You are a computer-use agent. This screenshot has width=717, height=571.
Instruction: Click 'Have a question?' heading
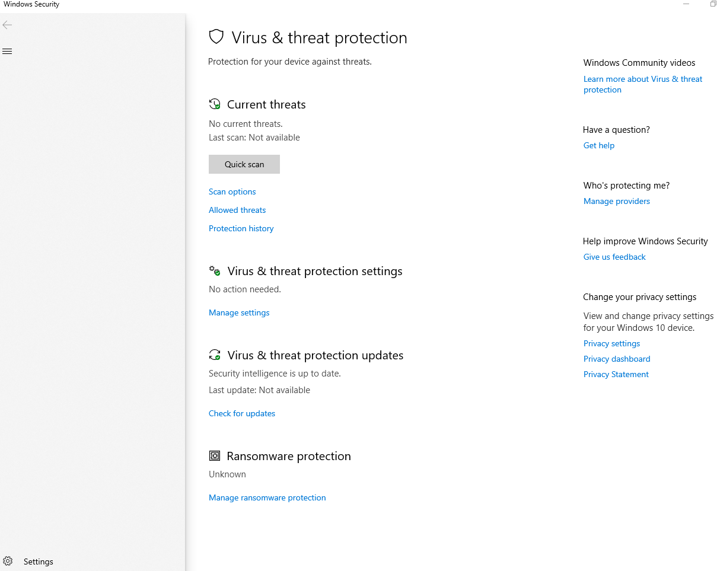click(x=616, y=130)
